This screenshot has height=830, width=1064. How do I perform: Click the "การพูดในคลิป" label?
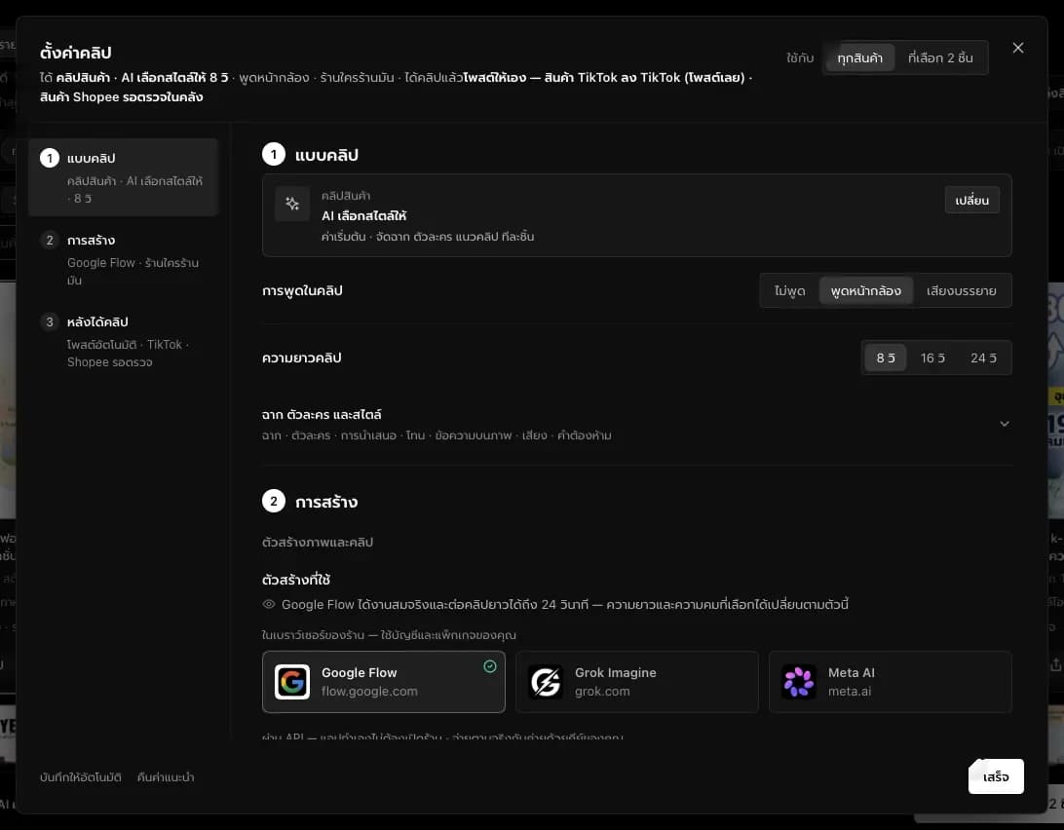click(302, 290)
